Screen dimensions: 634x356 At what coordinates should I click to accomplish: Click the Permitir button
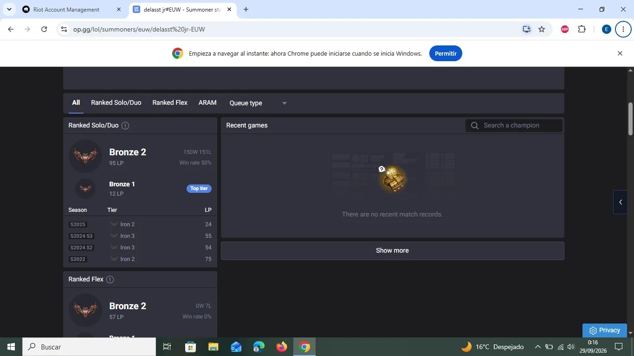pyautogui.click(x=446, y=53)
